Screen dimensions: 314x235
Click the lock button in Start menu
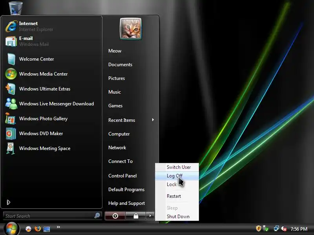(x=136, y=216)
